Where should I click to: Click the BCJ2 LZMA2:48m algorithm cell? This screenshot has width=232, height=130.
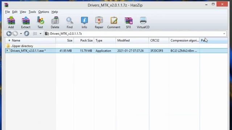pos(184,51)
